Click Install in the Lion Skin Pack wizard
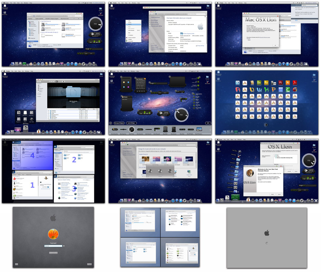 tap(272, 194)
